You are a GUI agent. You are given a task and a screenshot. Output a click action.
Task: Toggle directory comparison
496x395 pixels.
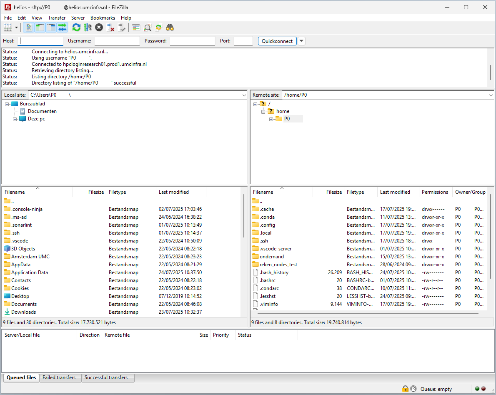coord(148,27)
